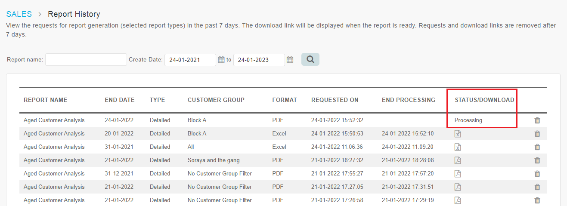Download the Excel report for customer group All
Image resolution: width=567 pixels, height=206 pixels.
pyautogui.click(x=458, y=147)
